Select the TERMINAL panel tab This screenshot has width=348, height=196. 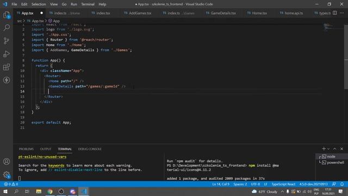65,149
